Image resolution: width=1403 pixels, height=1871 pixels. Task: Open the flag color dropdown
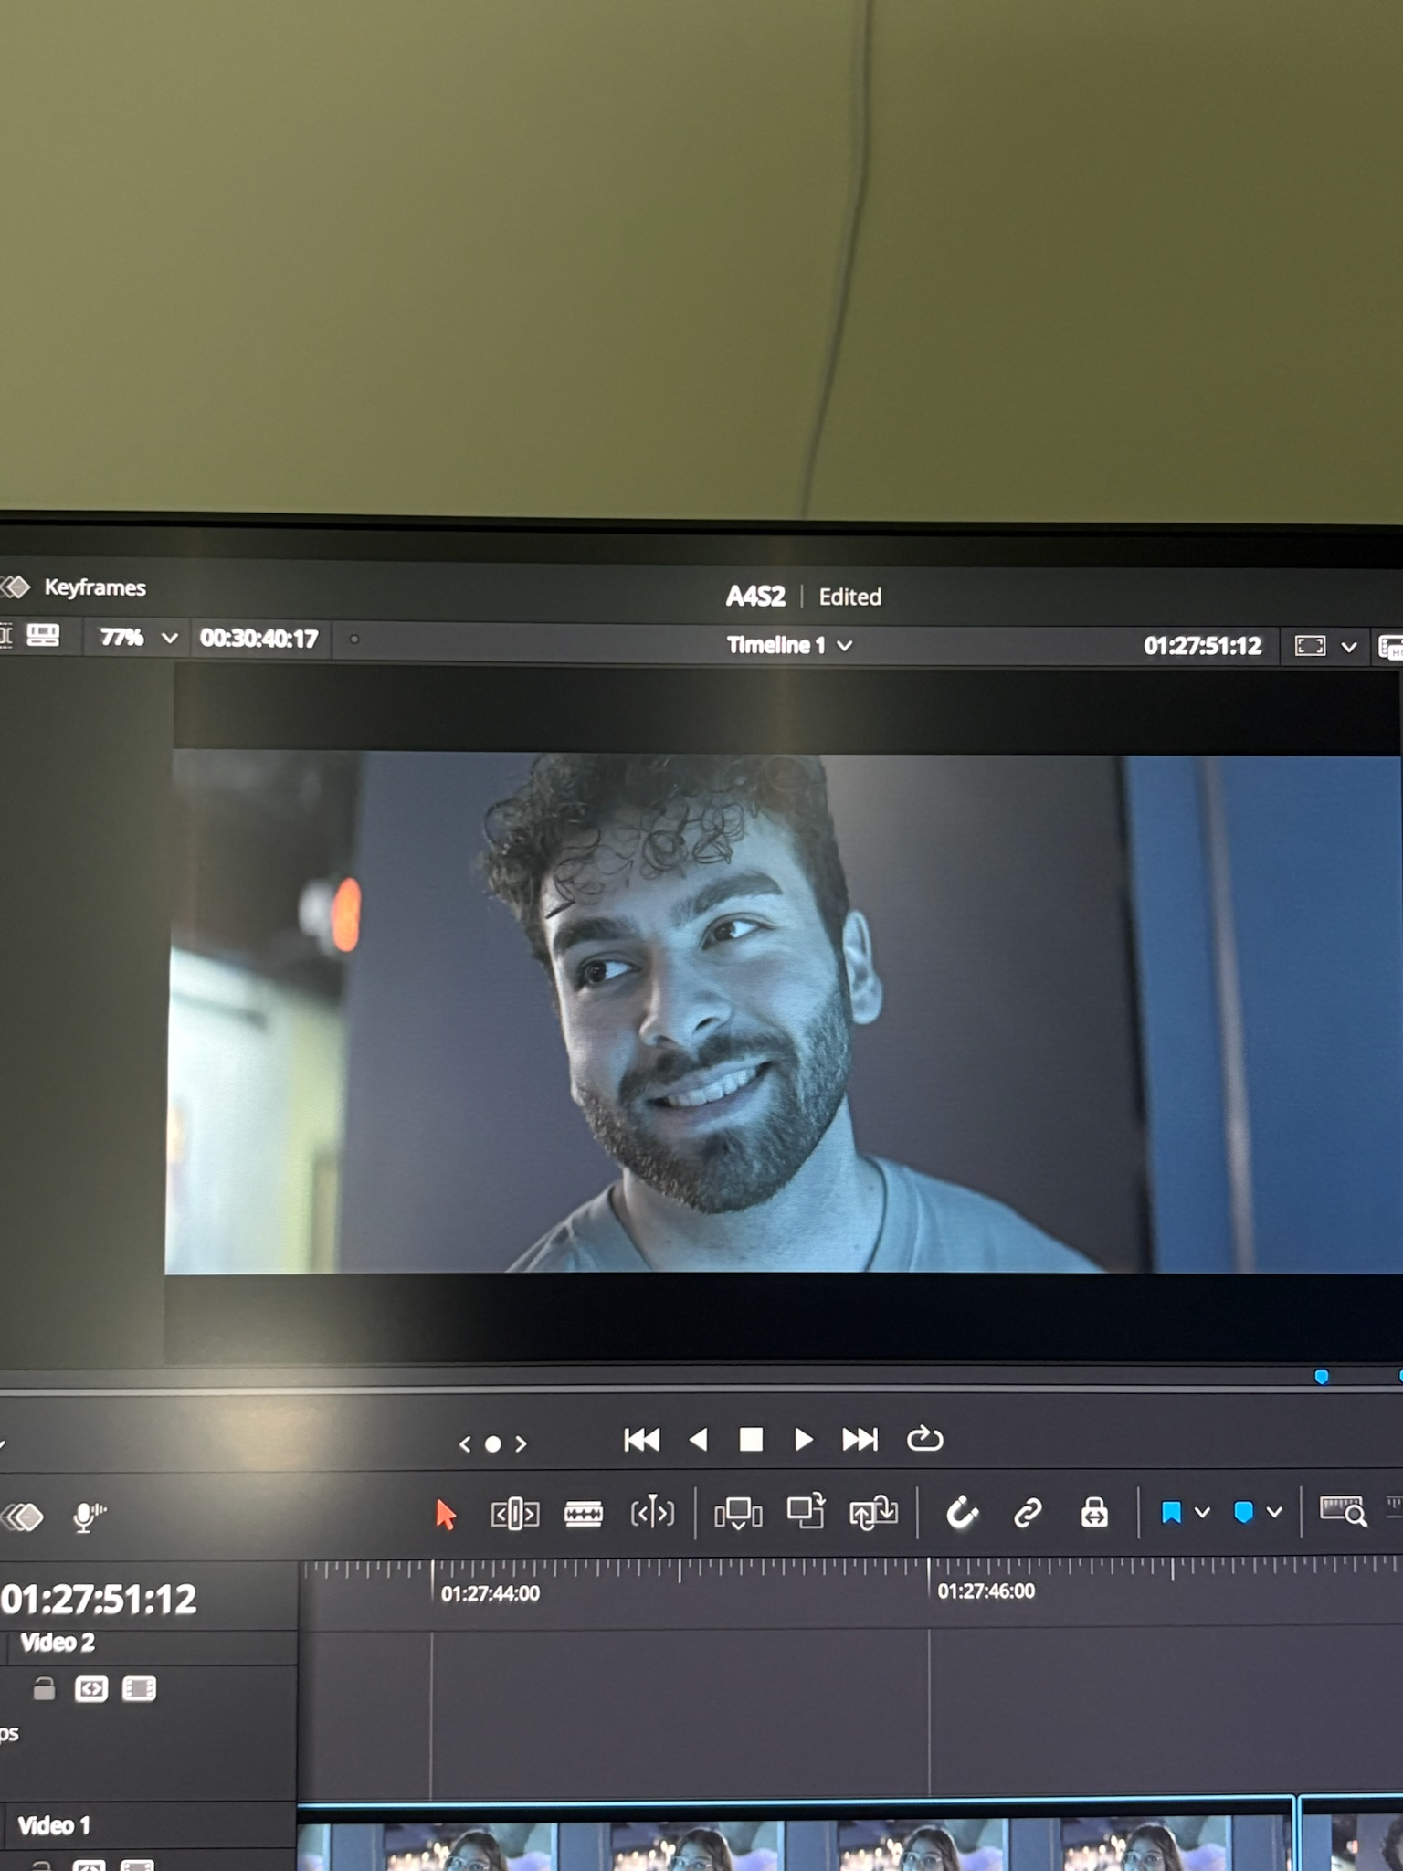(x=1202, y=1513)
